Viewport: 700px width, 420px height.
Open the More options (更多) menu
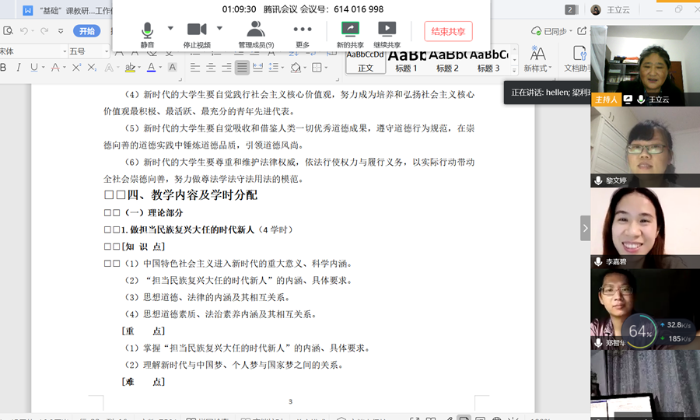pyautogui.click(x=303, y=31)
